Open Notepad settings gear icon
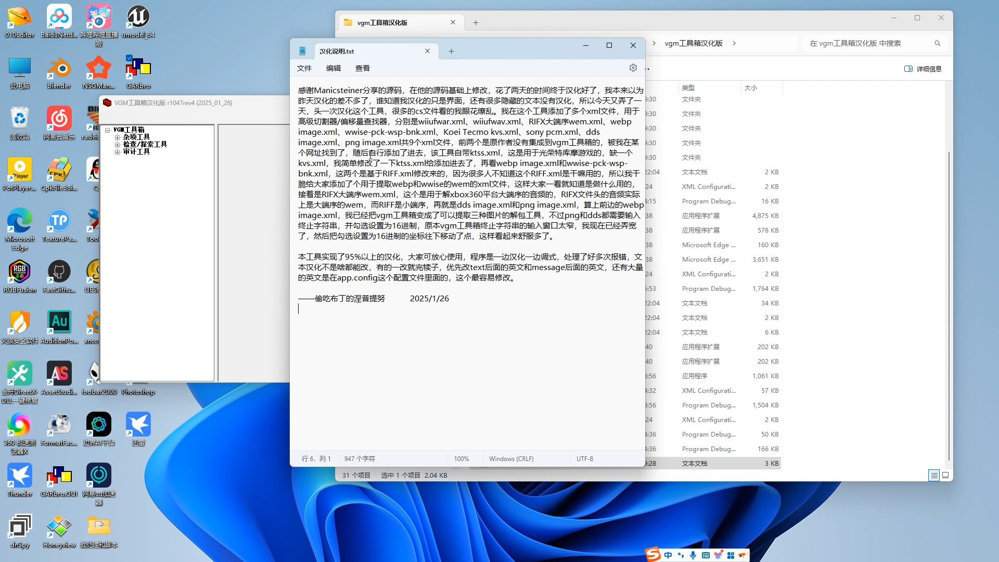The width and height of the screenshot is (999, 562). (x=633, y=68)
